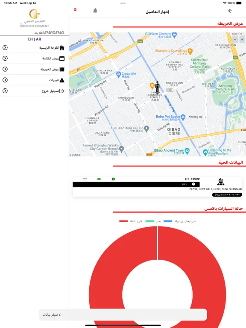Click the worker marker on the map
This screenshot has width=246, height=328.
(158, 87)
